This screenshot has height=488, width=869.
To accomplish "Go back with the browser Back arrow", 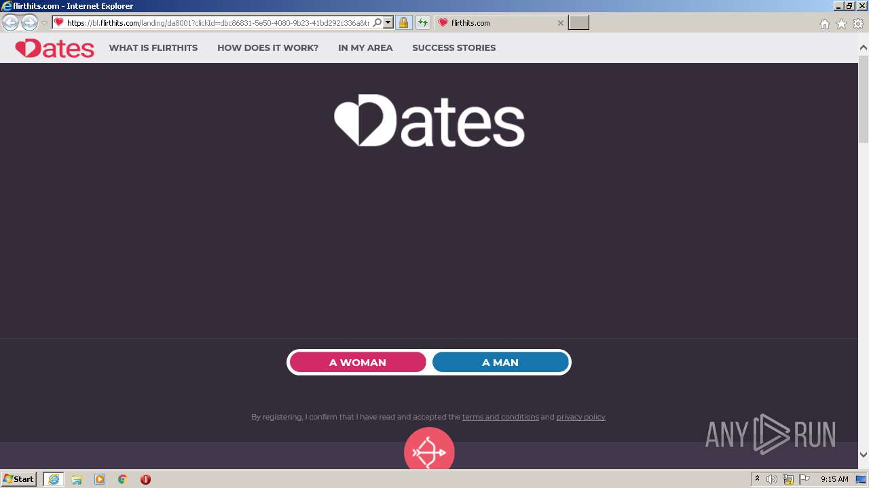I will (11, 22).
